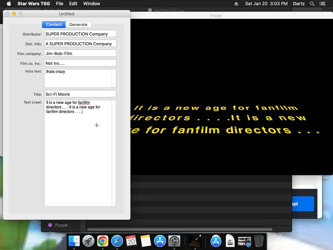Click the horizontal scrollbar in background window

(180, 229)
